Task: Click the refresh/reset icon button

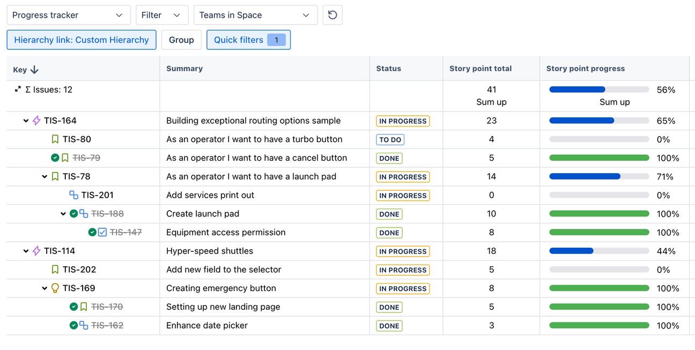Action: (x=332, y=15)
